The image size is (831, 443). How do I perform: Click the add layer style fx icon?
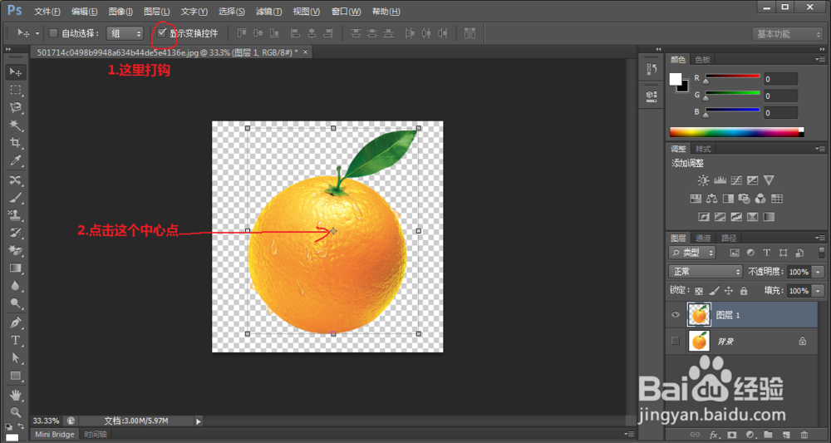click(714, 435)
